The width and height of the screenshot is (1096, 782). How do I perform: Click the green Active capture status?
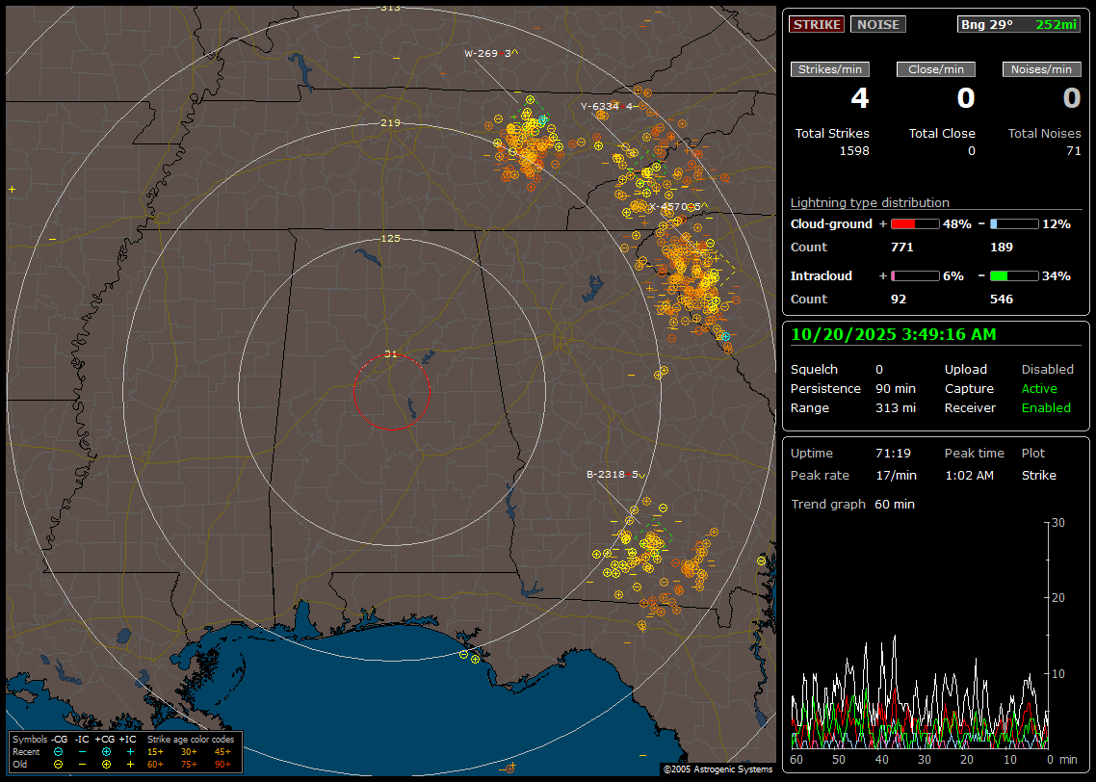tap(1039, 389)
